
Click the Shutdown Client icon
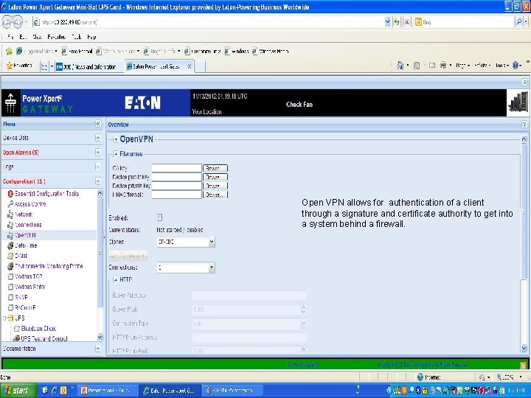click(x=16, y=328)
